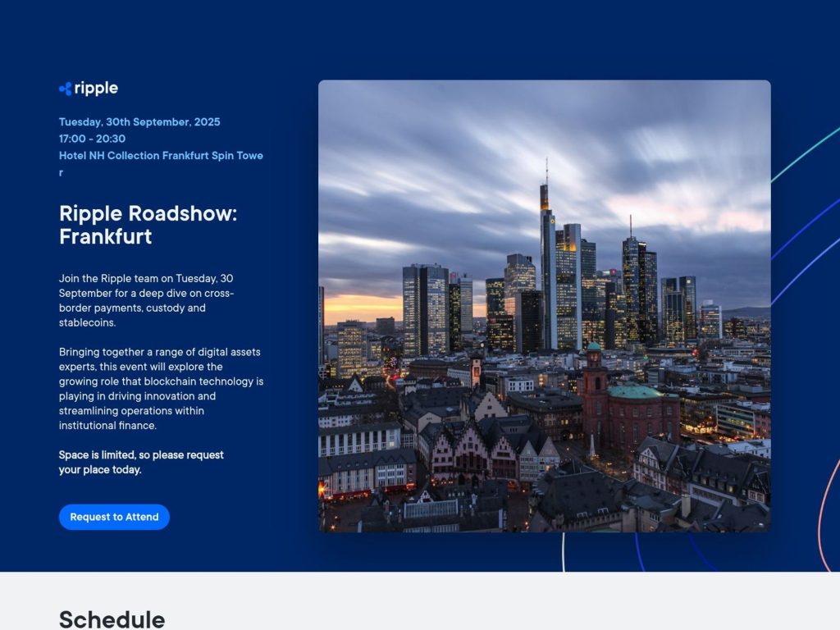Viewport: 840px width, 630px height.
Task: Open the Hotel NH Collection Frankfurt Spin Tower link
Action: click(161, 155)
